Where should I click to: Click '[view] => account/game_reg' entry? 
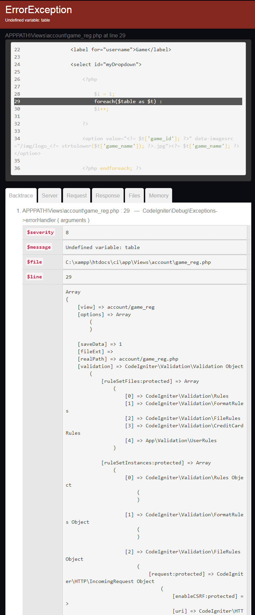(x=116, y=307)
